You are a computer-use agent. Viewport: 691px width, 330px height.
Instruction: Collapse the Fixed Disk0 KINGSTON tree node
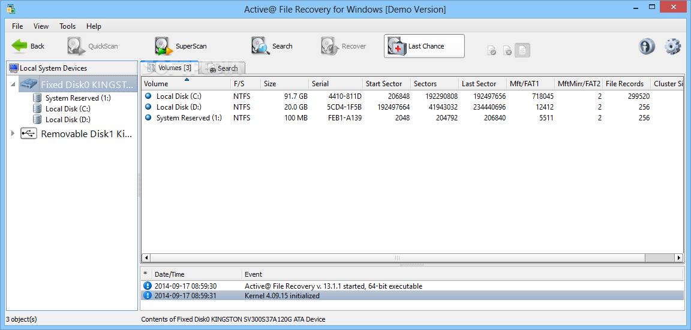(13, 84)
